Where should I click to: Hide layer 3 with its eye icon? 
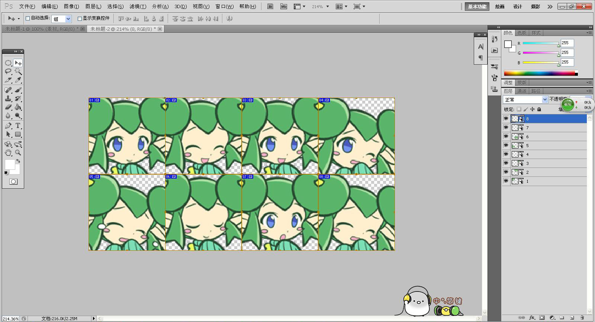coord(506,163)
